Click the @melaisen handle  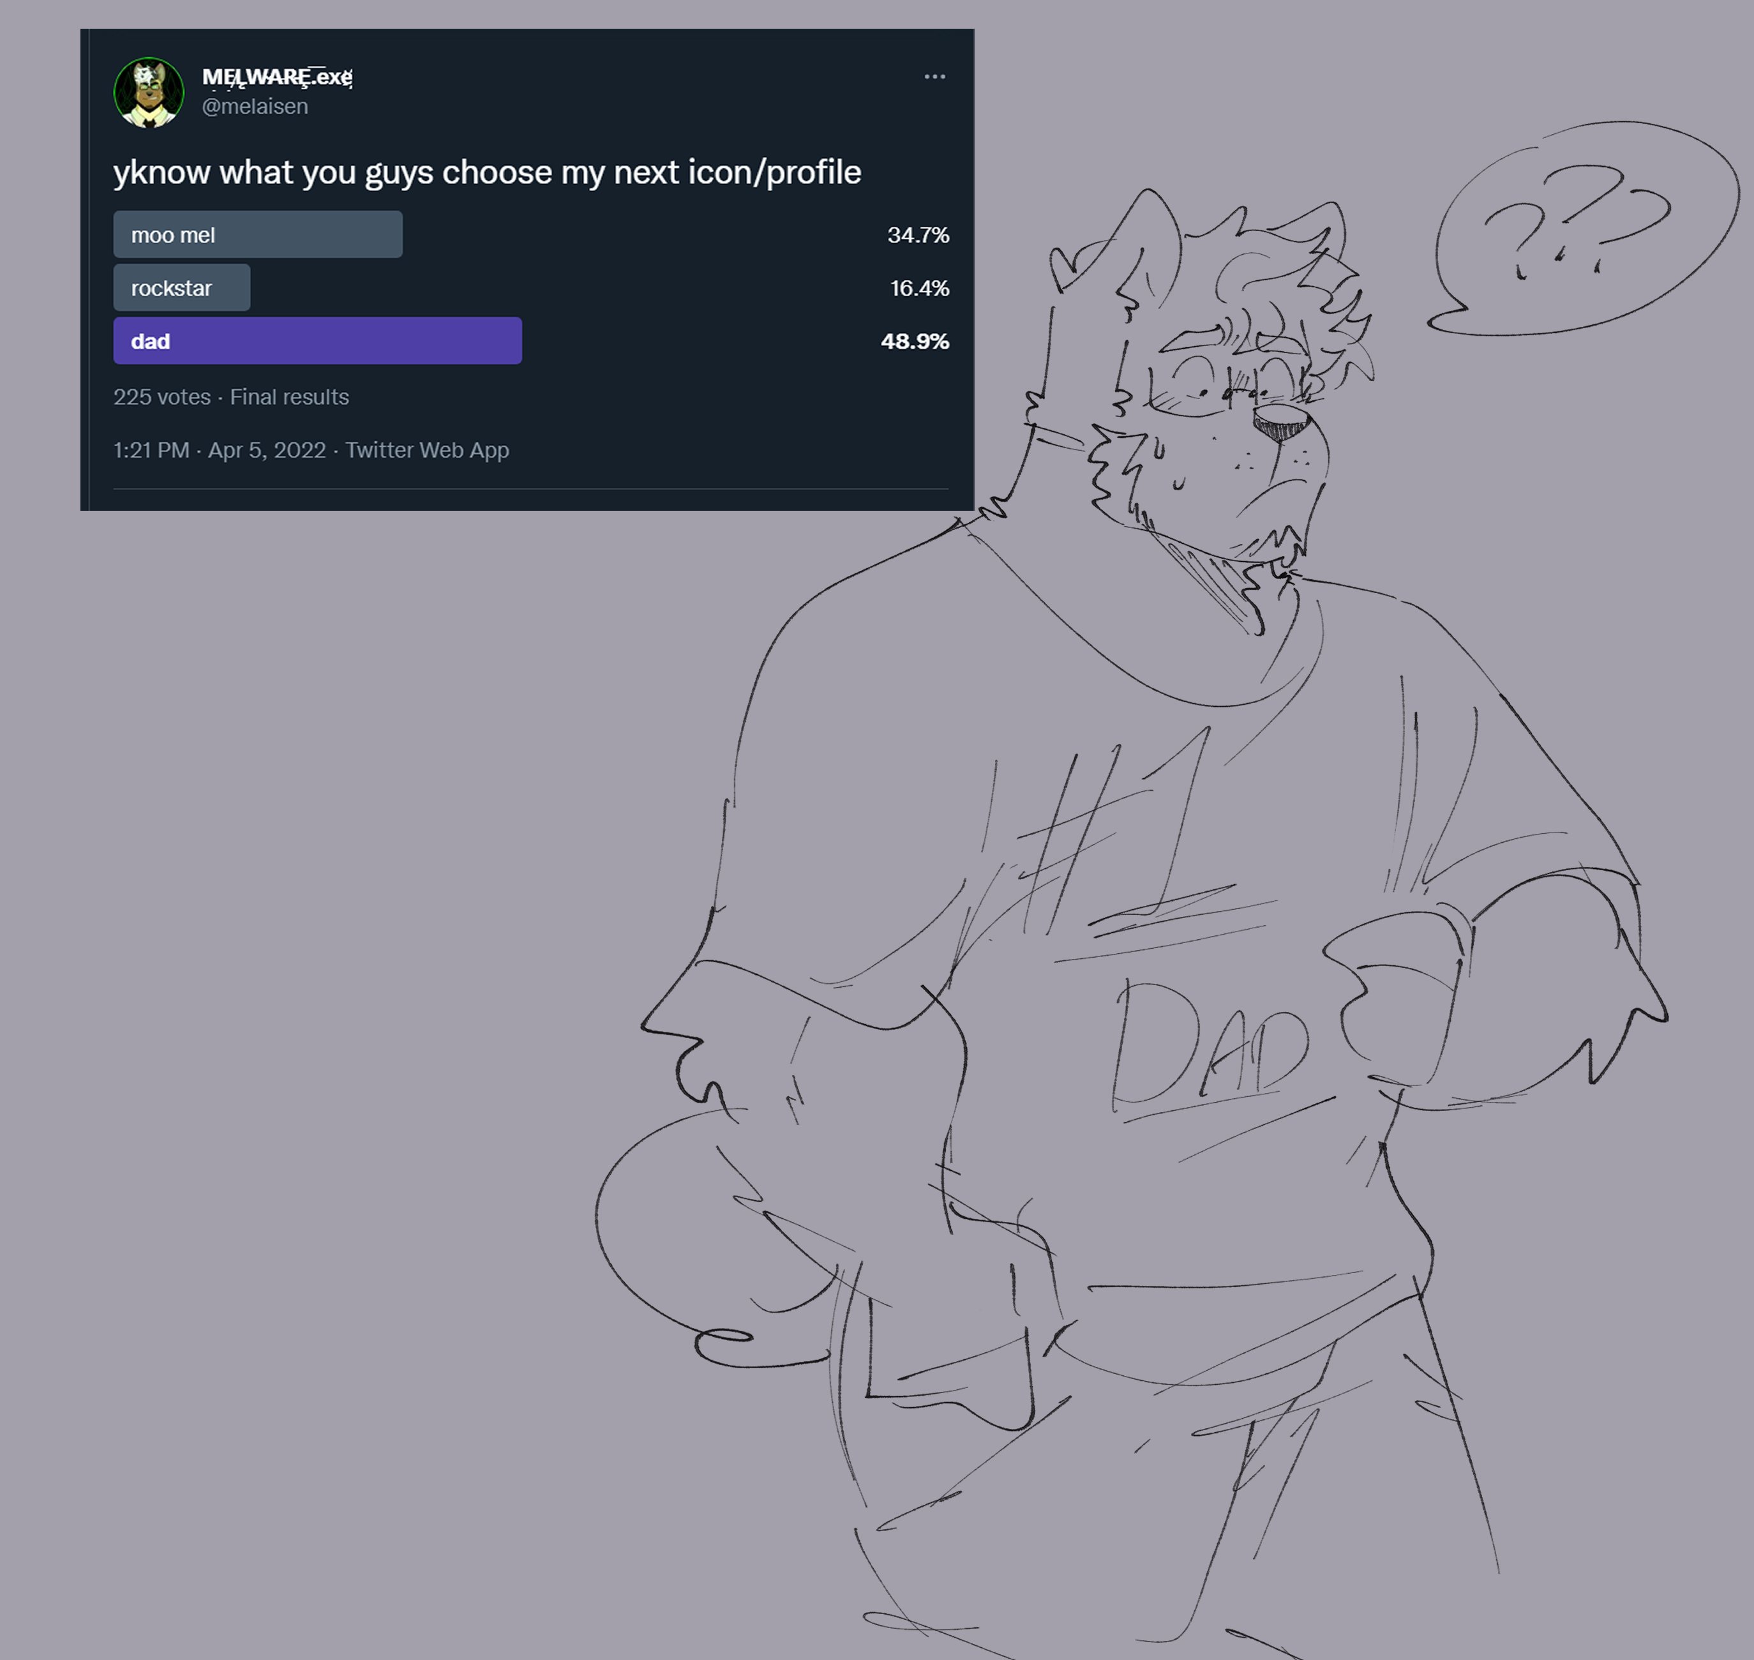255,106
